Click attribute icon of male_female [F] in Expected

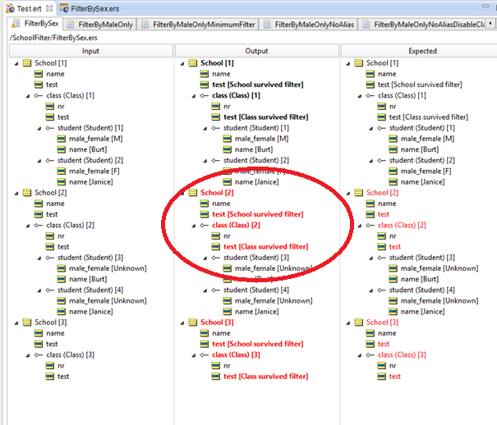(x=393, y=171)
